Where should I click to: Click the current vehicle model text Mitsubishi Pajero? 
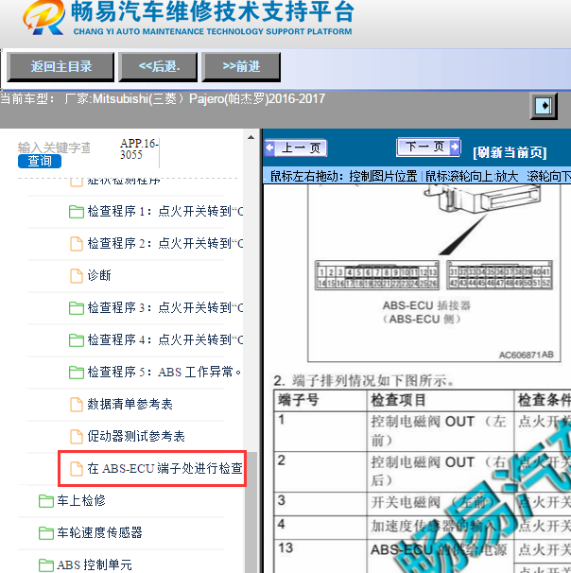pyautogui.click(x=163, y=98)
